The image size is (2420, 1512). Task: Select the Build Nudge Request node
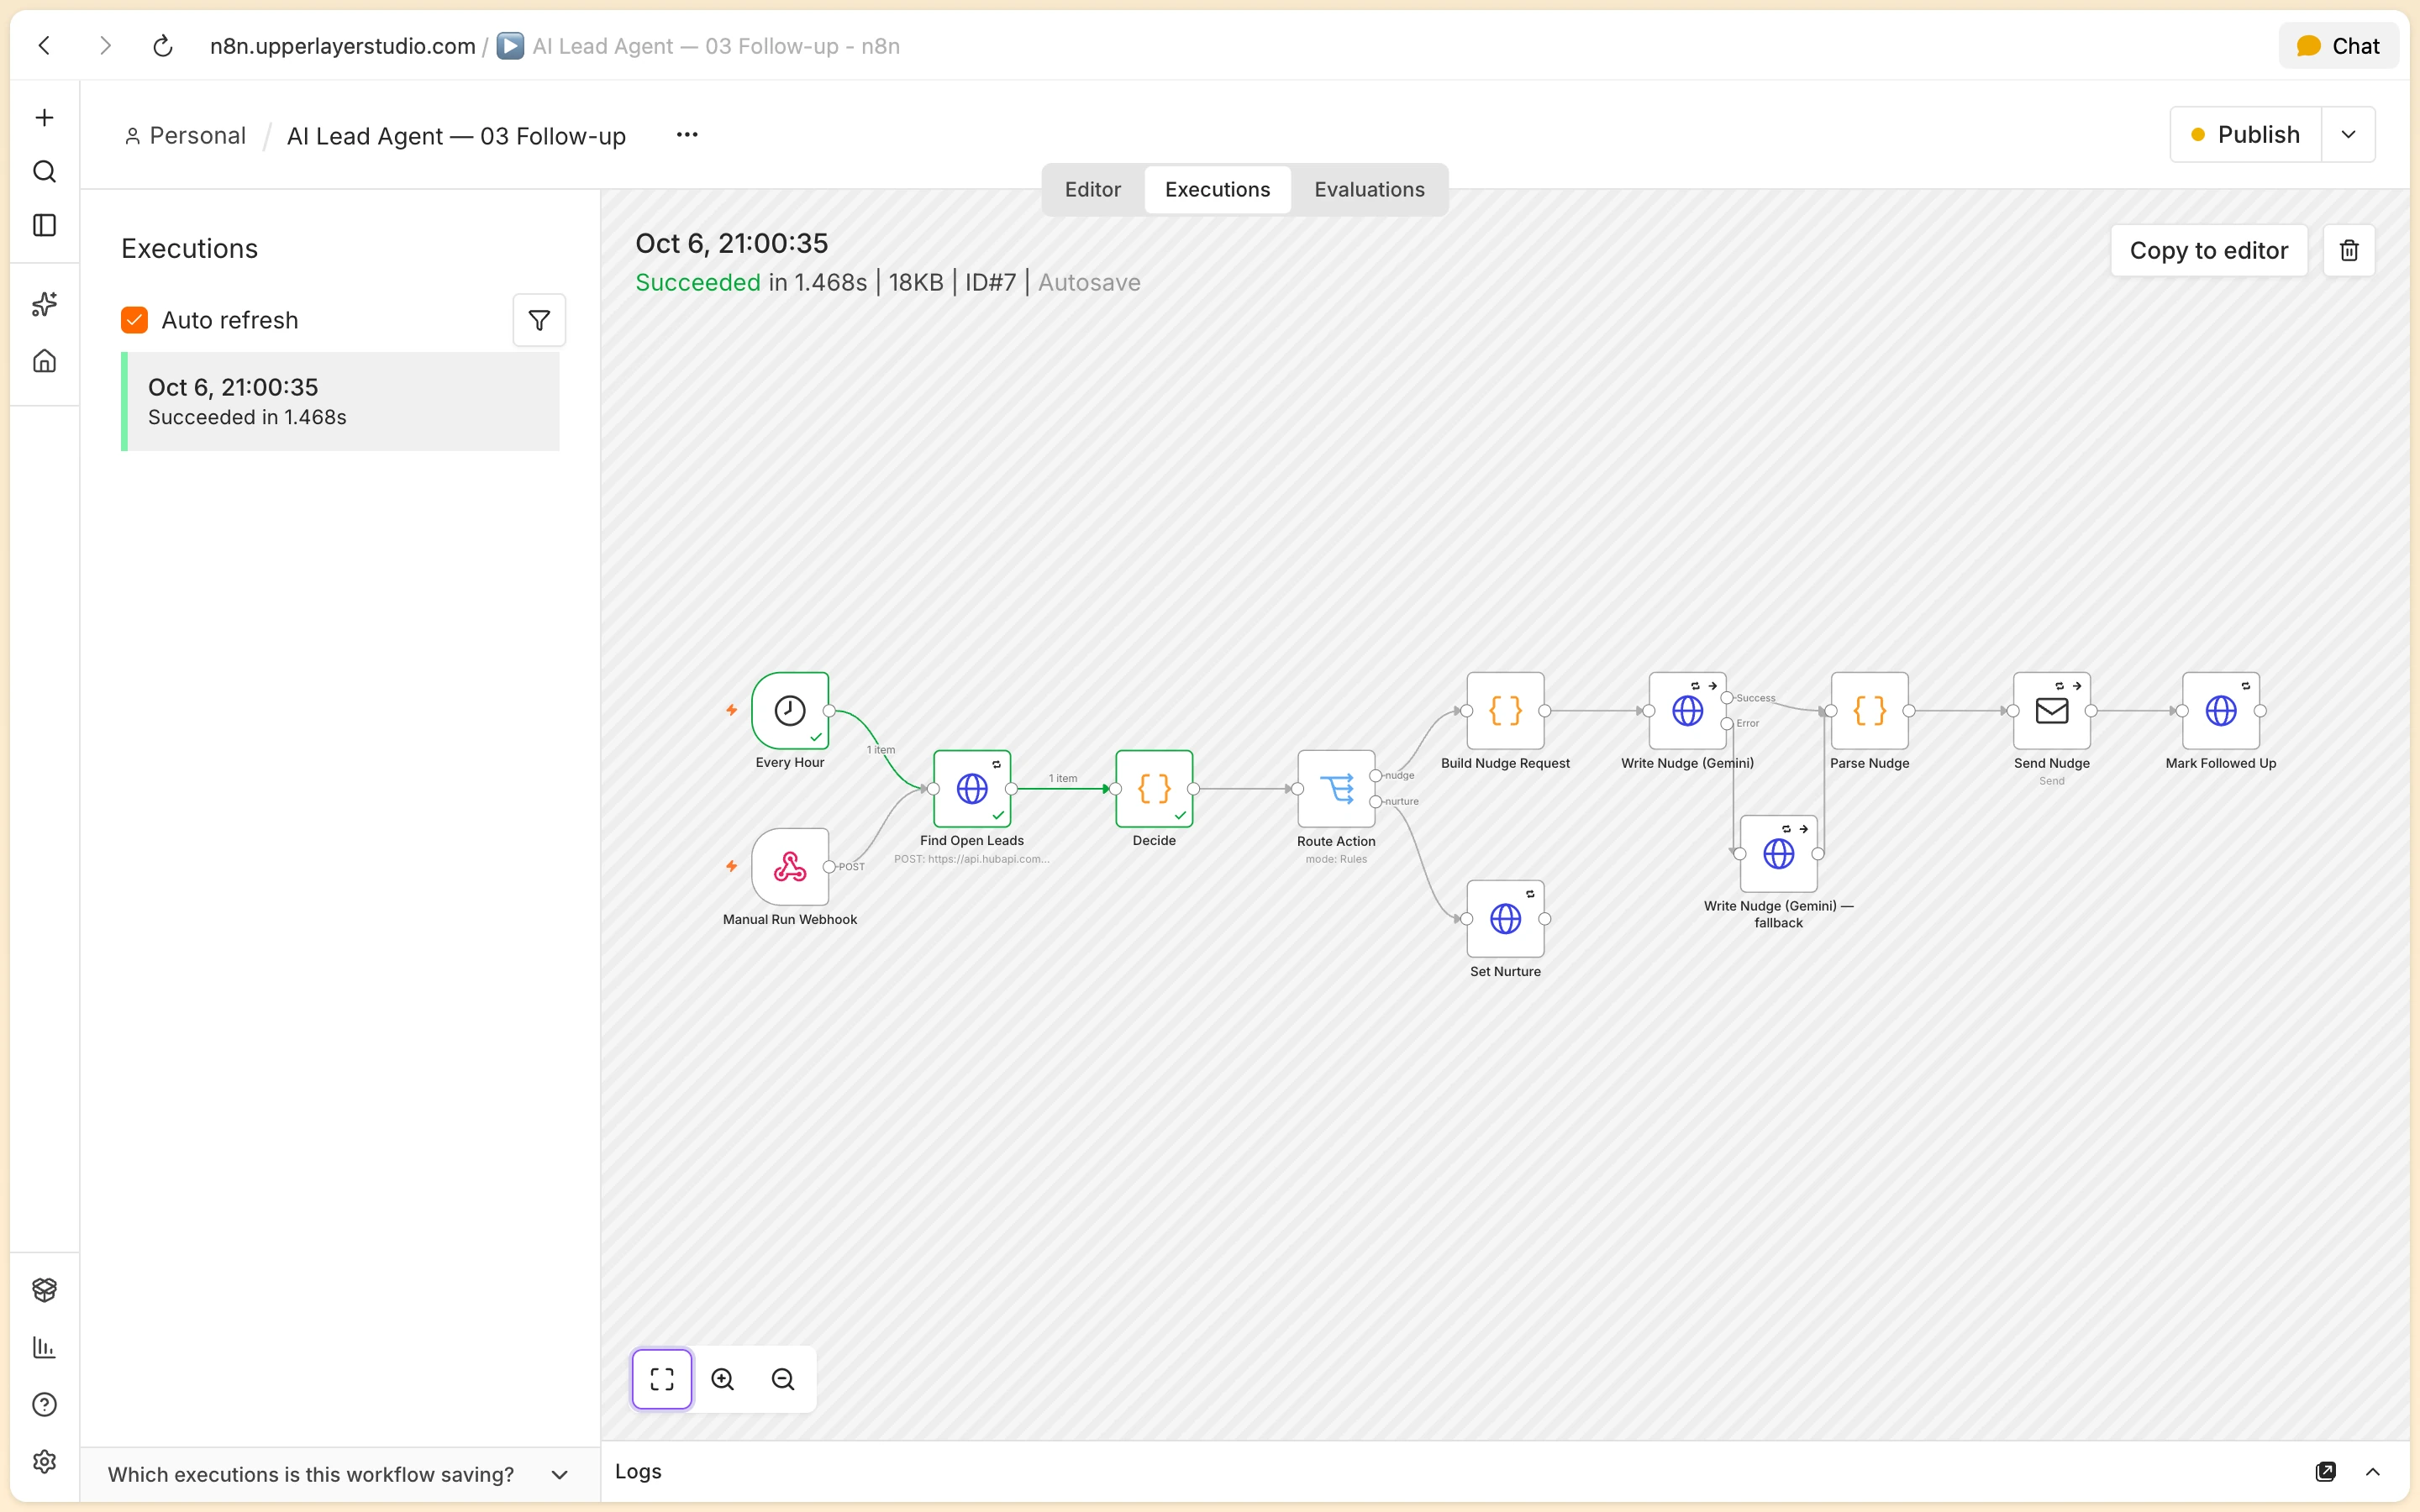tap(1505, 711)
